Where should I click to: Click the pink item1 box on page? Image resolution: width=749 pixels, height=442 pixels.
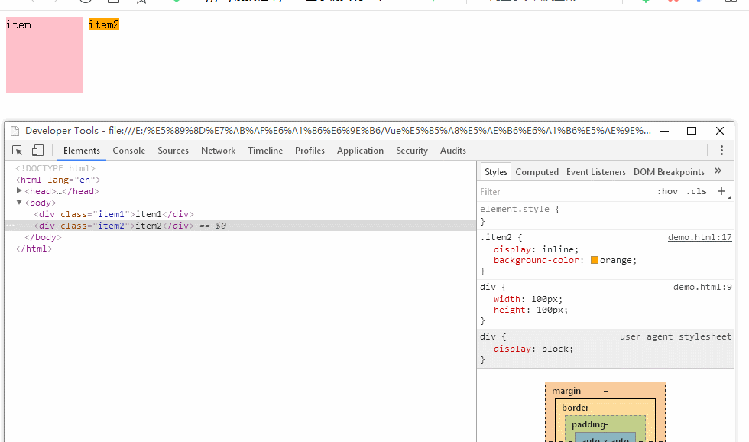click(x=44, y=55)
